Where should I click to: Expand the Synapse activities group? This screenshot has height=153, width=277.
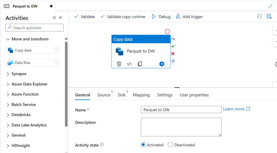coord(8,74)
